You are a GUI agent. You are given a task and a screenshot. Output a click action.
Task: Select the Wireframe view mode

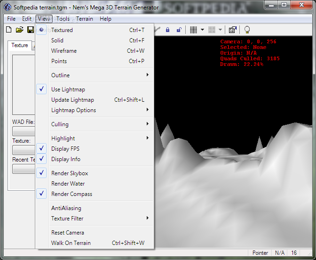pyautogui.click(x=95, y=51)
